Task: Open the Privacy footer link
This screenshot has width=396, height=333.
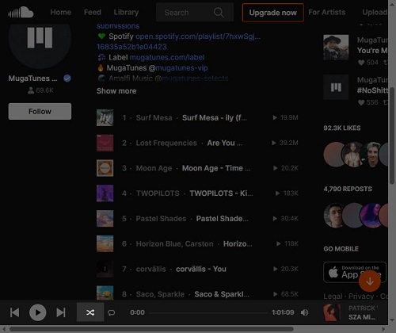Action: (361, 297)
